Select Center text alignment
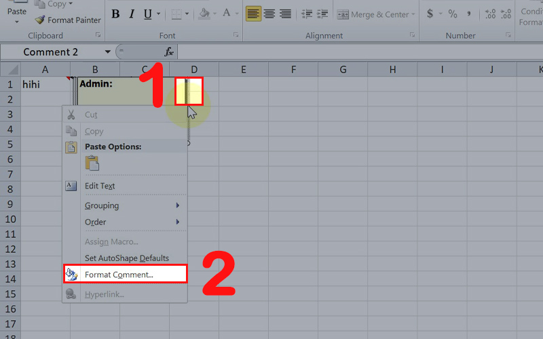The image size is (543, 339). pyautogui.click(x=269, y=14)
